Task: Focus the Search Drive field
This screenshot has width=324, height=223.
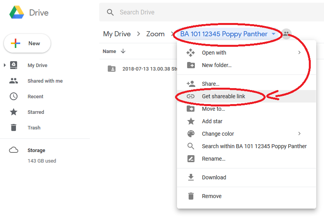Action: (x=211, y=12)
